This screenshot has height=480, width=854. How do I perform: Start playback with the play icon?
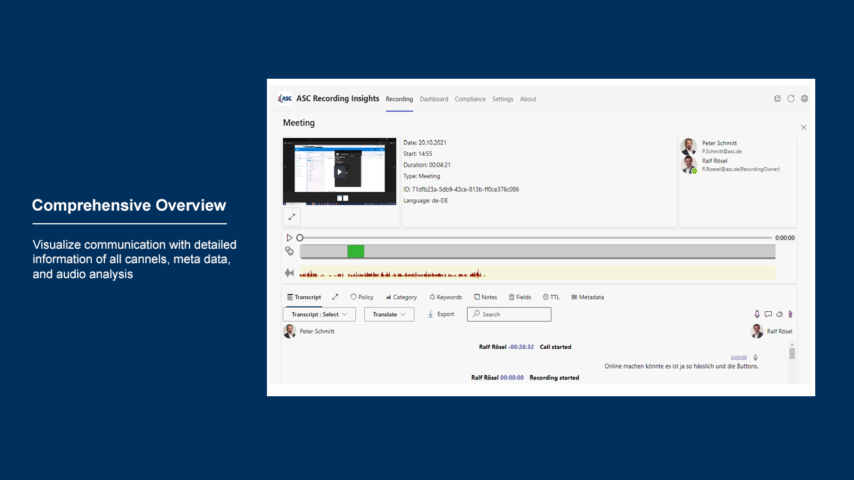click(289, 237)
